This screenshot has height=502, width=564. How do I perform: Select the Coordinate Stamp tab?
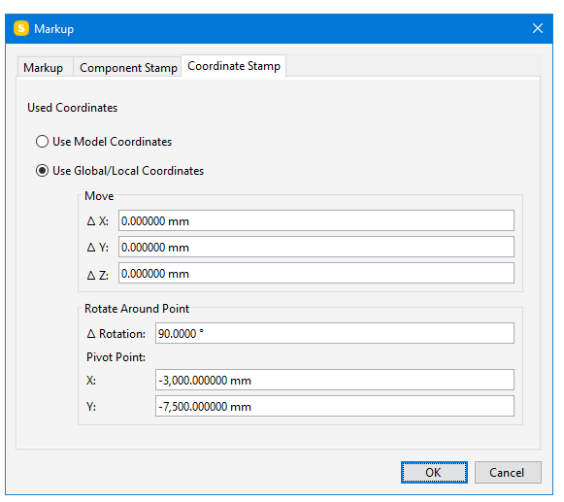point(234,66)
